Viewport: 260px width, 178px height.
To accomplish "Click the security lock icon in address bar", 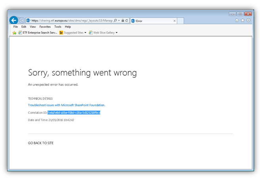I will click(x=123, y=21).
